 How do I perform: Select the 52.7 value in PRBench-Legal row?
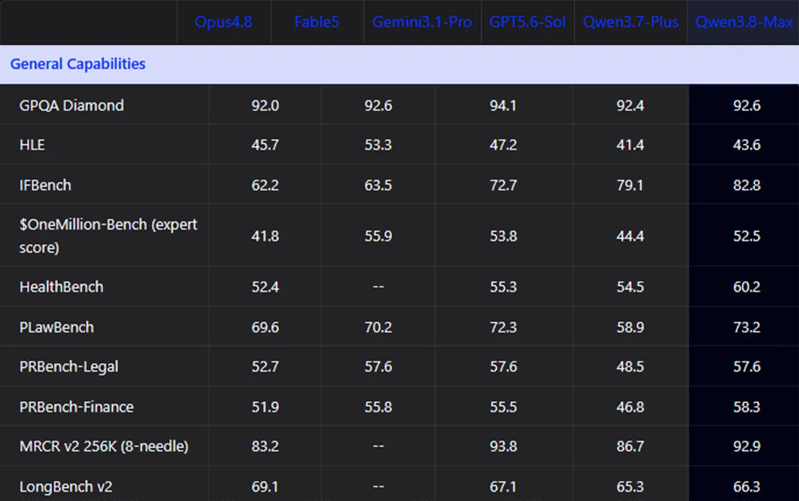pos(265,367)
